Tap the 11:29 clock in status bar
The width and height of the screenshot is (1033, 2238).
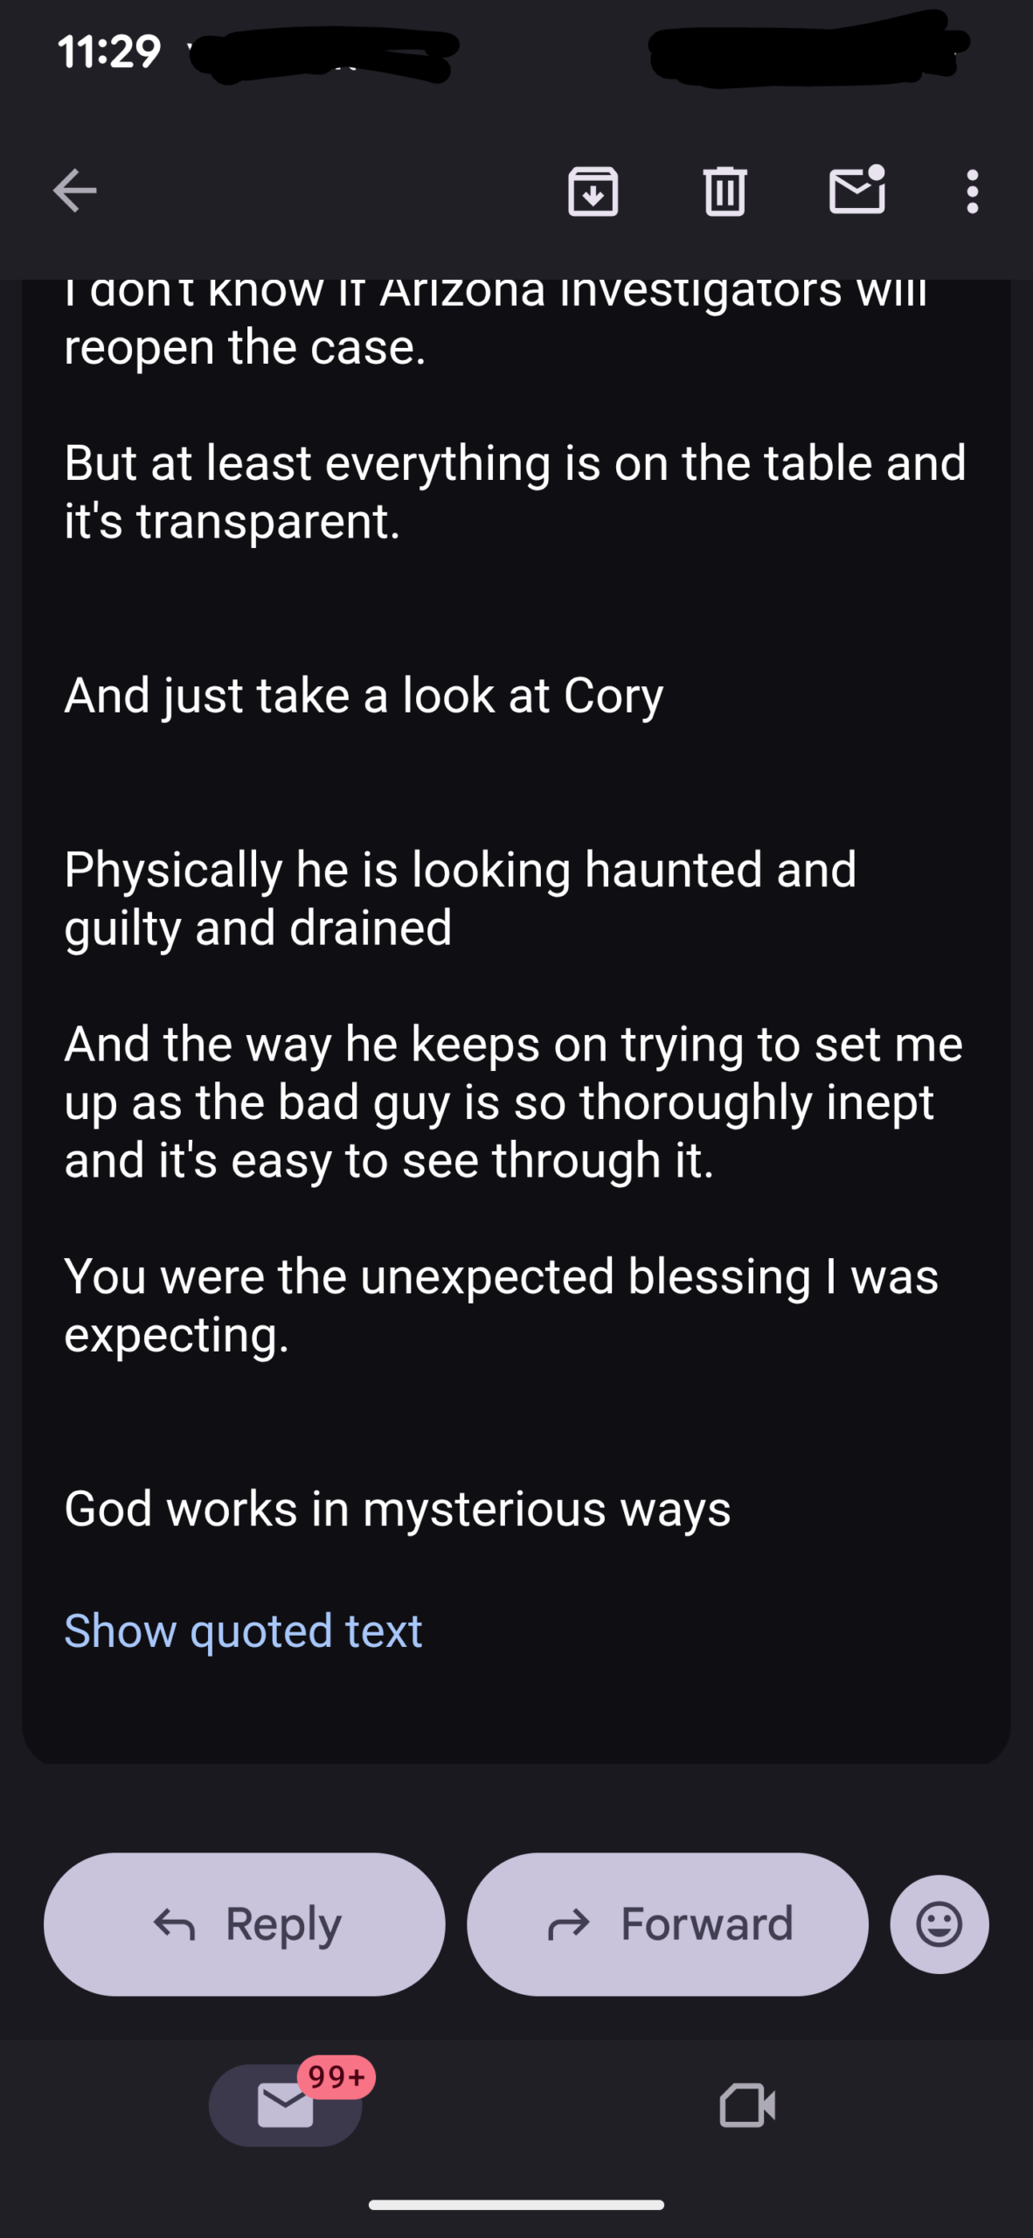[109, 52]
